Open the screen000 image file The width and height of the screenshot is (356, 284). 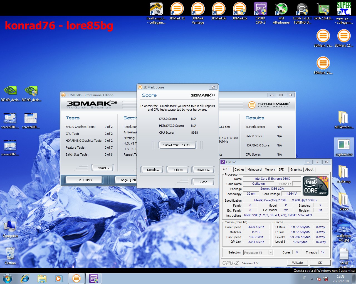pos(31,121)
